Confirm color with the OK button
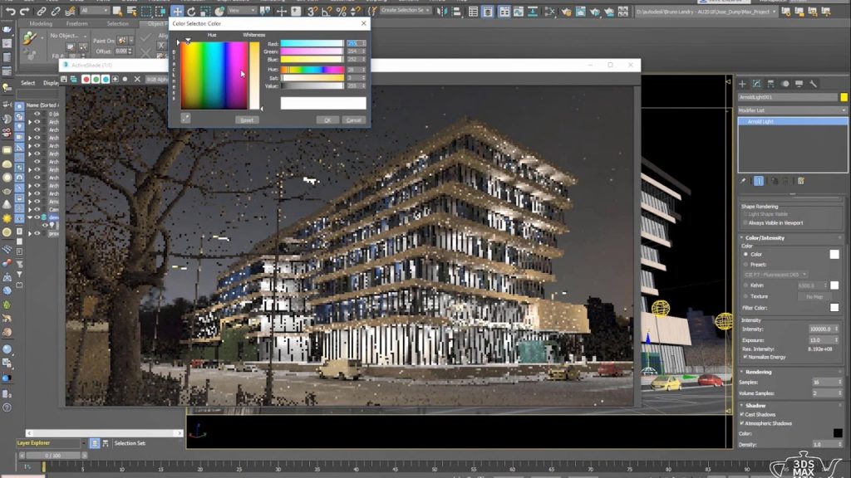 click(327, 119)
